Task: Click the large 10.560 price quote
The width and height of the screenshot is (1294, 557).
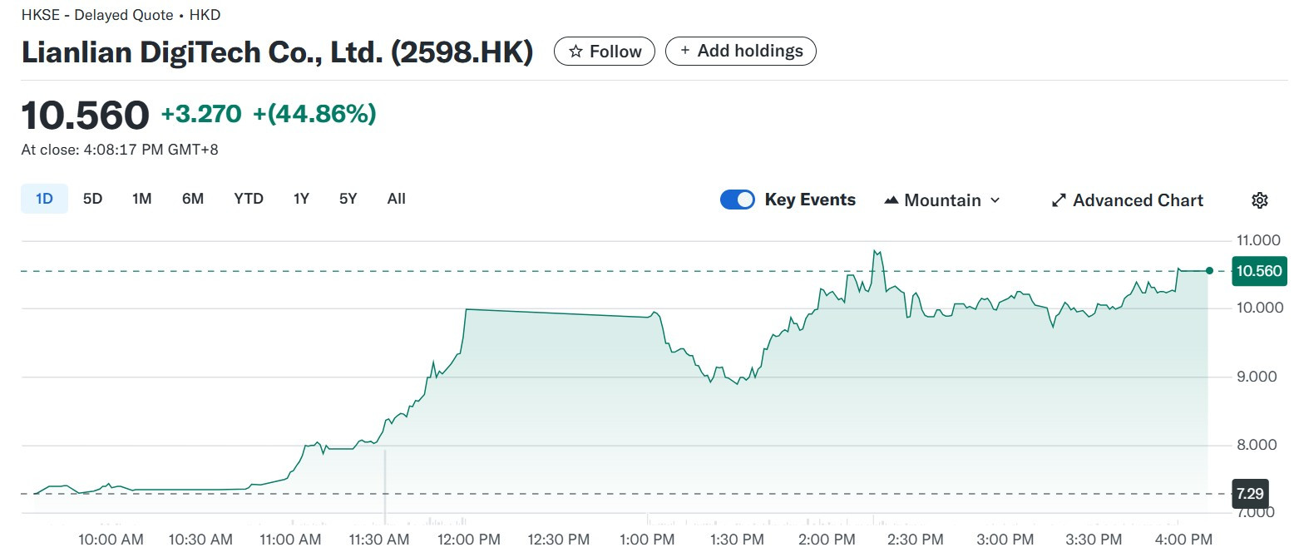Action: coord(85,115)
